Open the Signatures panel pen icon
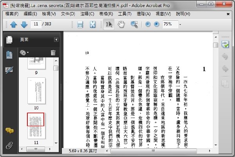Screen dimensions: 235x157 coord(9,70)
